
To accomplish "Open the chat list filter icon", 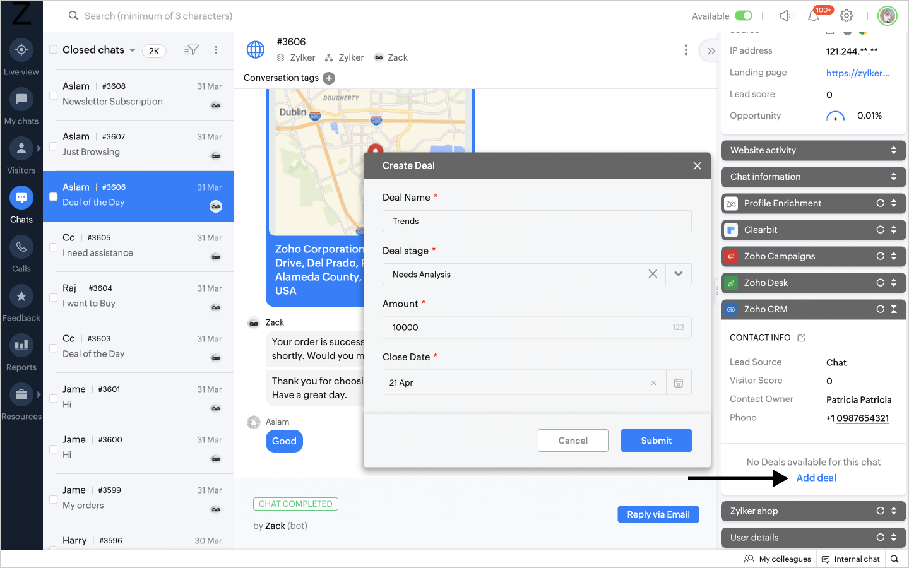I will tap(191, 50).
